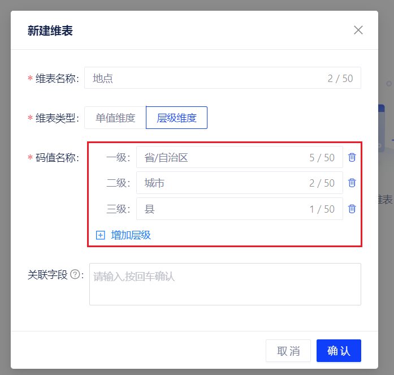
Task: Focus the 二级 field containing 城市
Action: pyautogui.click(x=223, y=183)
